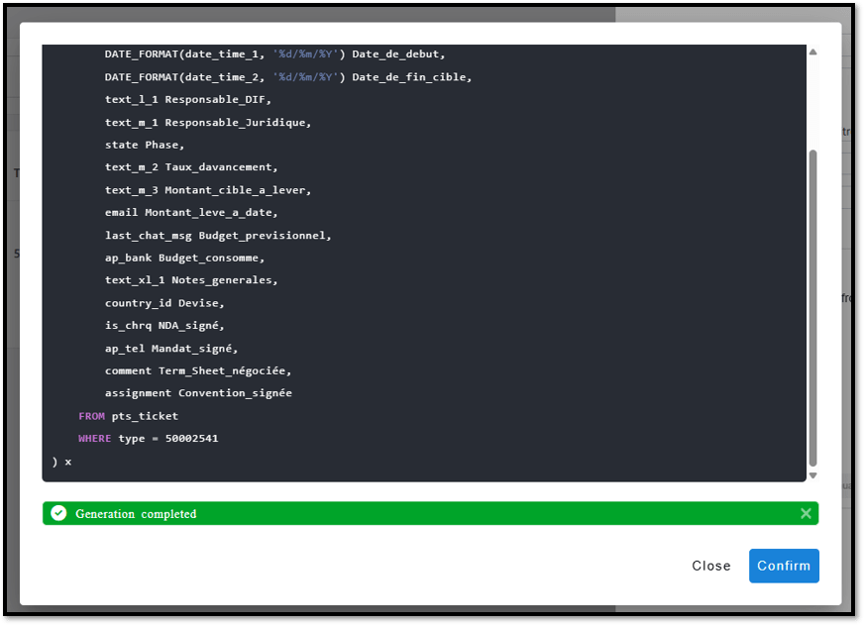Click Montant_cible_a_lever in the SQL
Screen dimensions: 864x625
coord(238,190)
